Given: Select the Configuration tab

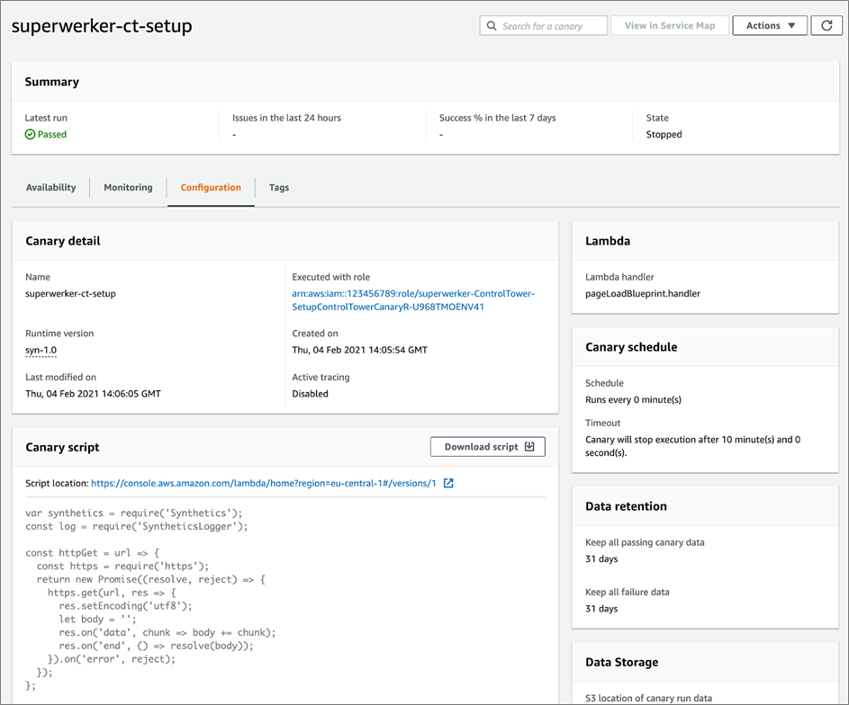Looking at the screenshot, I should pos(211,187).
